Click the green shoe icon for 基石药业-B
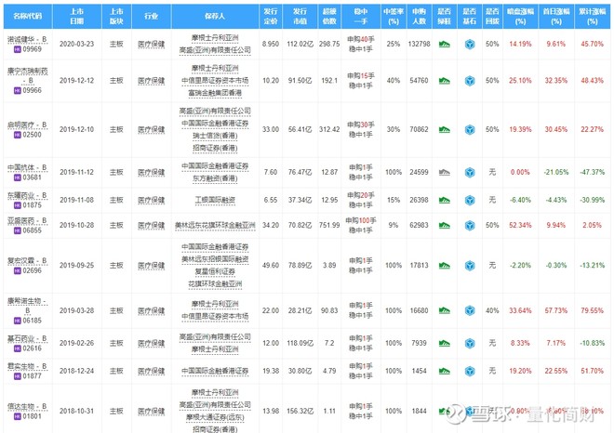The width and height of the screenshot is (614, 433). point(445,344)
